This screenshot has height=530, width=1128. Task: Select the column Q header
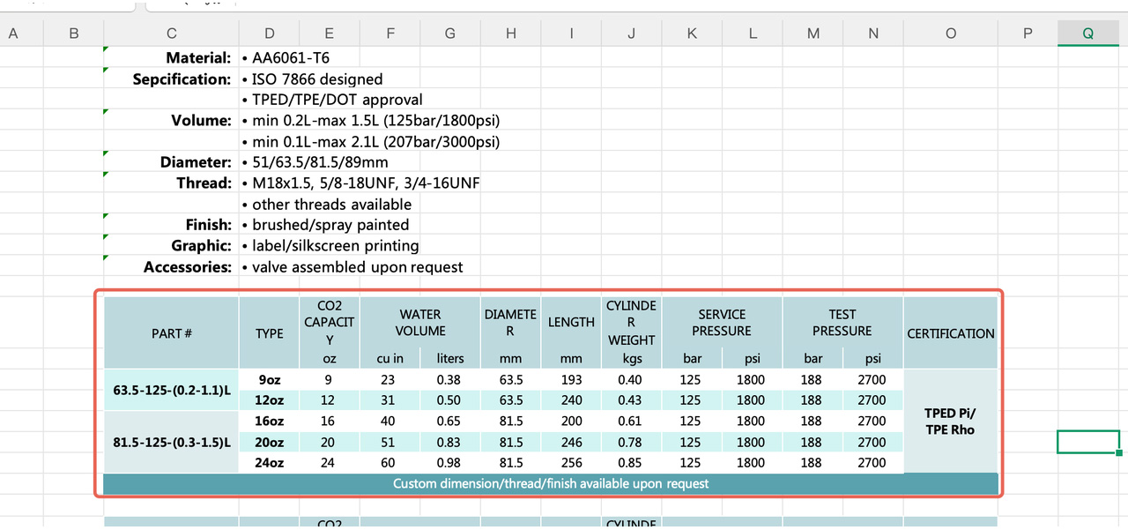[1088, 34]
